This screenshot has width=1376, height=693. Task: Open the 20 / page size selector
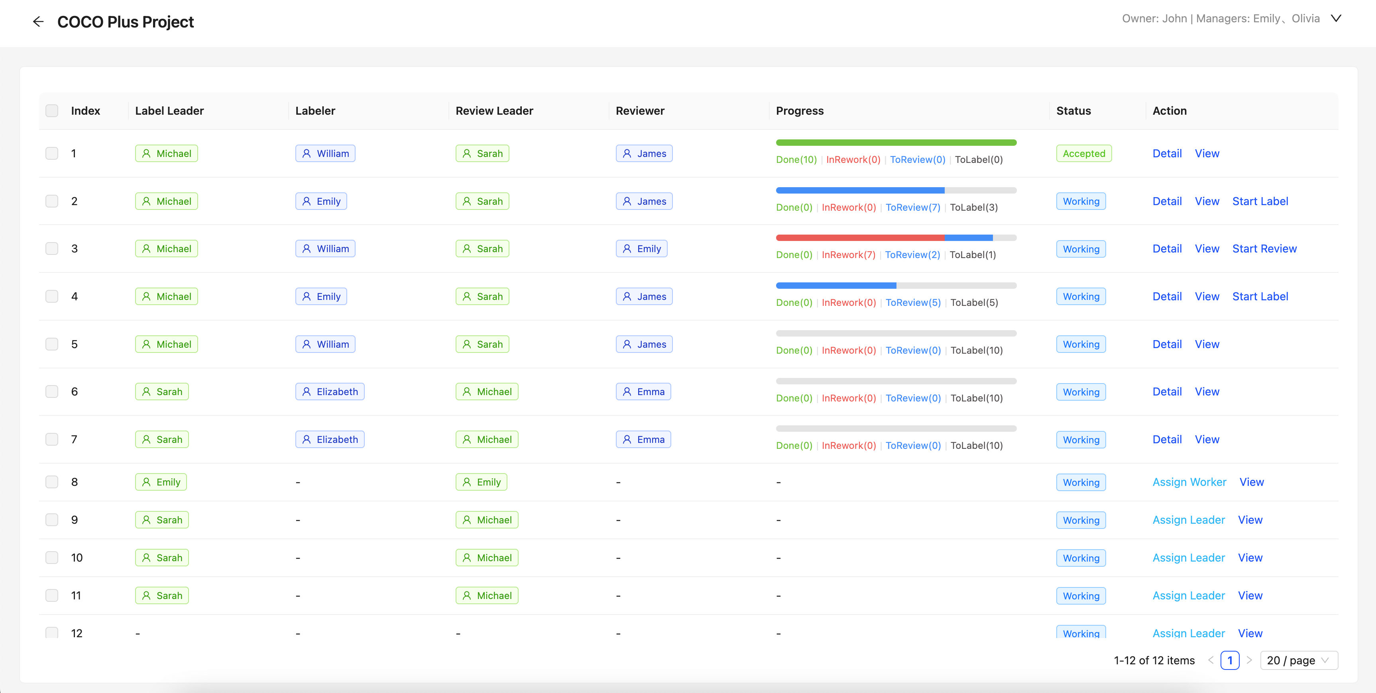click(x=1299, y=660)
